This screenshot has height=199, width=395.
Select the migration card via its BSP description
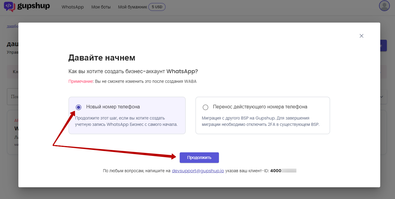[261, 121]
